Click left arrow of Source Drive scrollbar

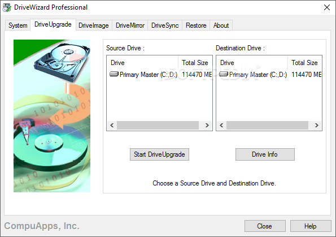[112, 126]
